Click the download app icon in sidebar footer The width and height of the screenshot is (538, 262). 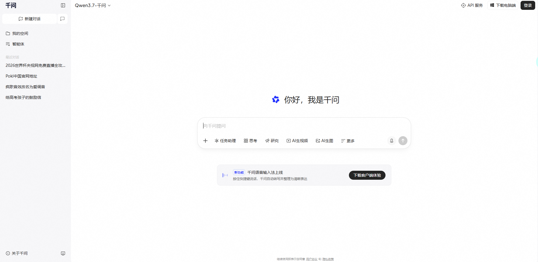[63, 253]
